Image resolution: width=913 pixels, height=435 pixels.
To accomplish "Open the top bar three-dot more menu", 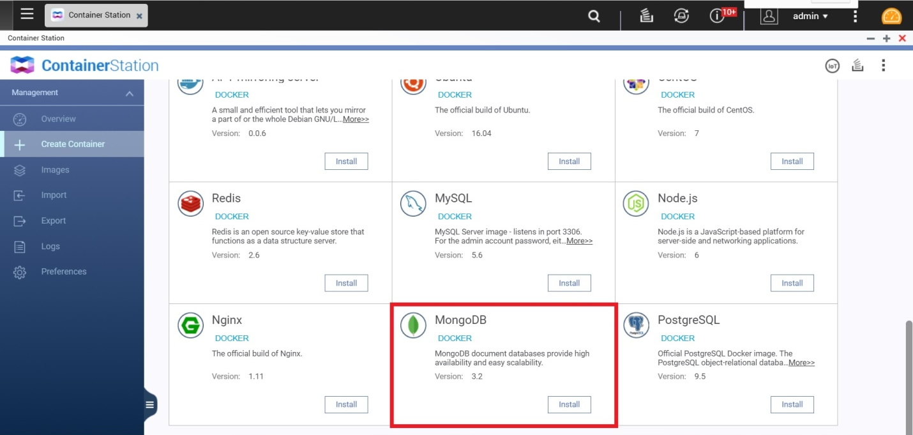I will point(856,16).
